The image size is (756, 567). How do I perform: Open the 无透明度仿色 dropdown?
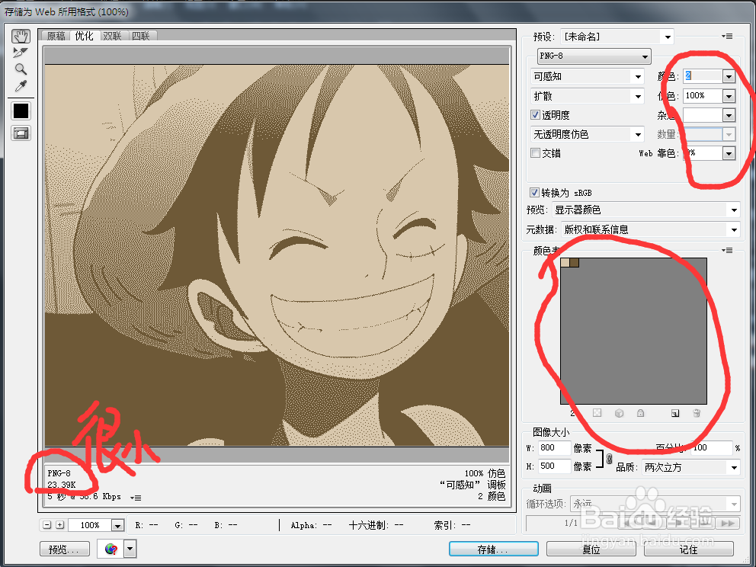pos(588,134)
